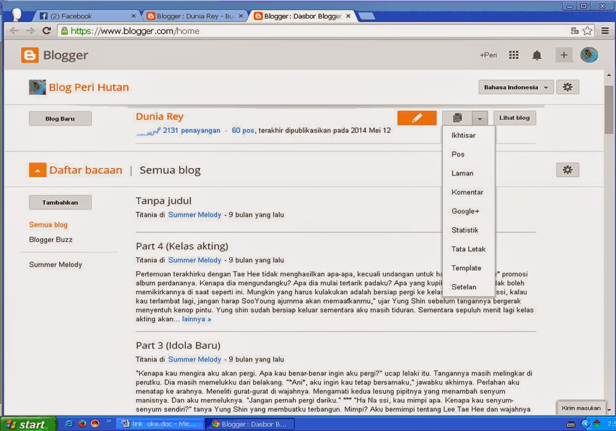Click the Blog Peri Hutan heading link

pos(89,87)
